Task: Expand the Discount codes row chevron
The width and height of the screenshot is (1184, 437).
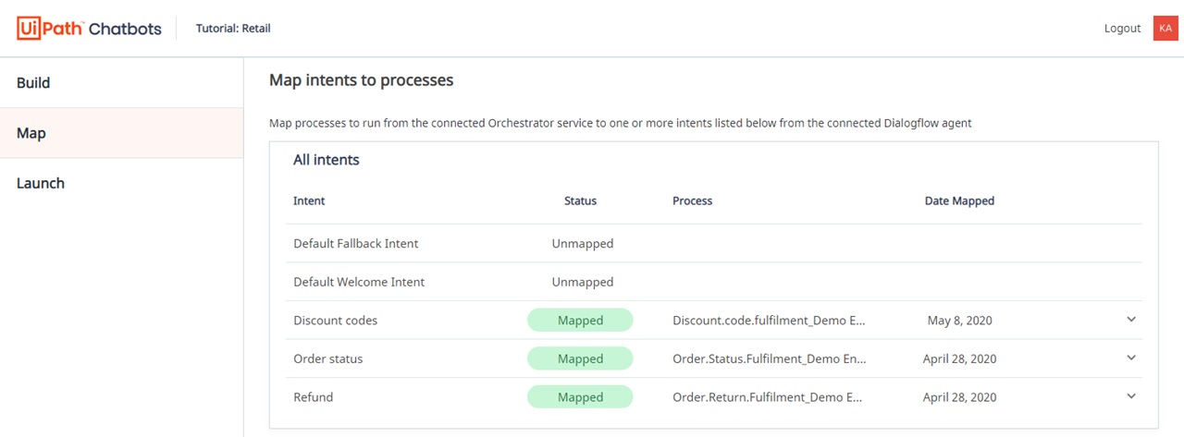Action: [1130, 320]
